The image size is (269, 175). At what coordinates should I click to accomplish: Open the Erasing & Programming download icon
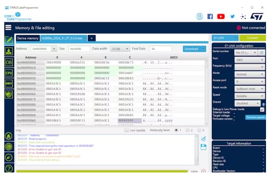(x=9, y=51)
